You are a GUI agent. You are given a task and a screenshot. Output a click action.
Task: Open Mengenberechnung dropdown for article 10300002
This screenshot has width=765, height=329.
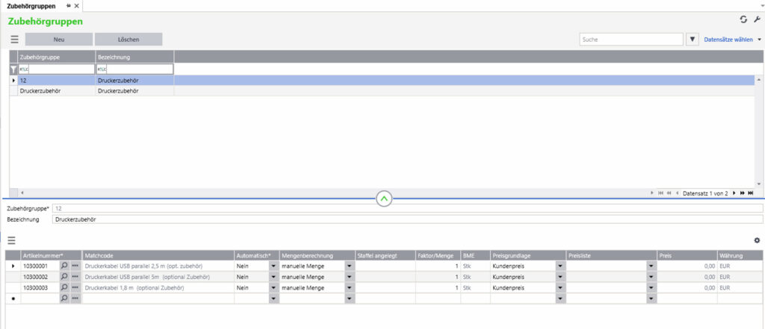350,277
